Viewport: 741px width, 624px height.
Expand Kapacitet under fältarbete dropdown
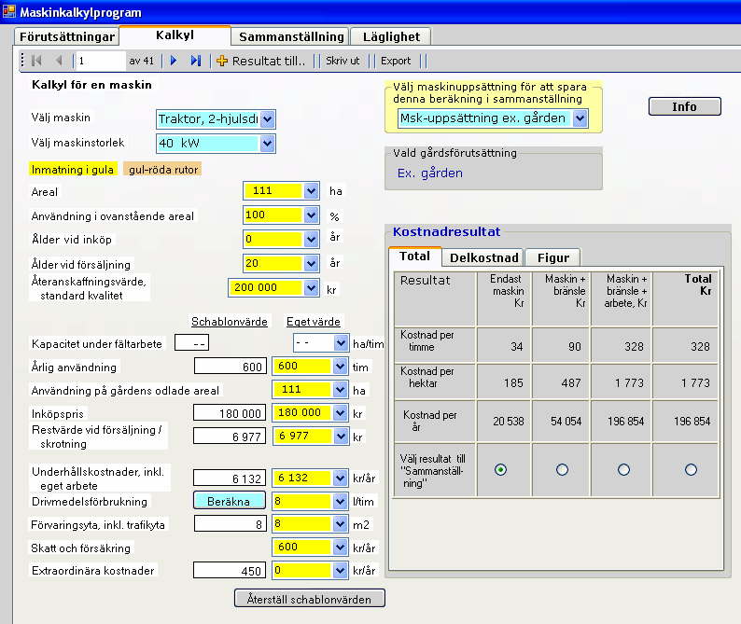(x=341, y=343)
